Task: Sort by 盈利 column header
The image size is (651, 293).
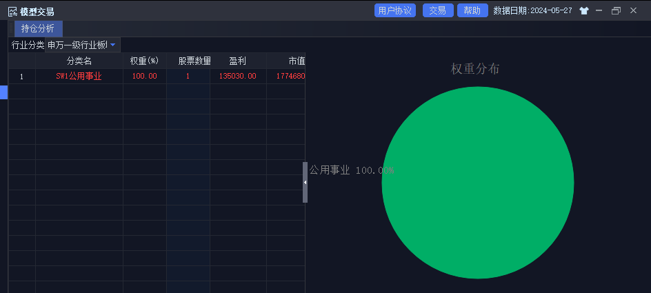Action: [238, 61]
